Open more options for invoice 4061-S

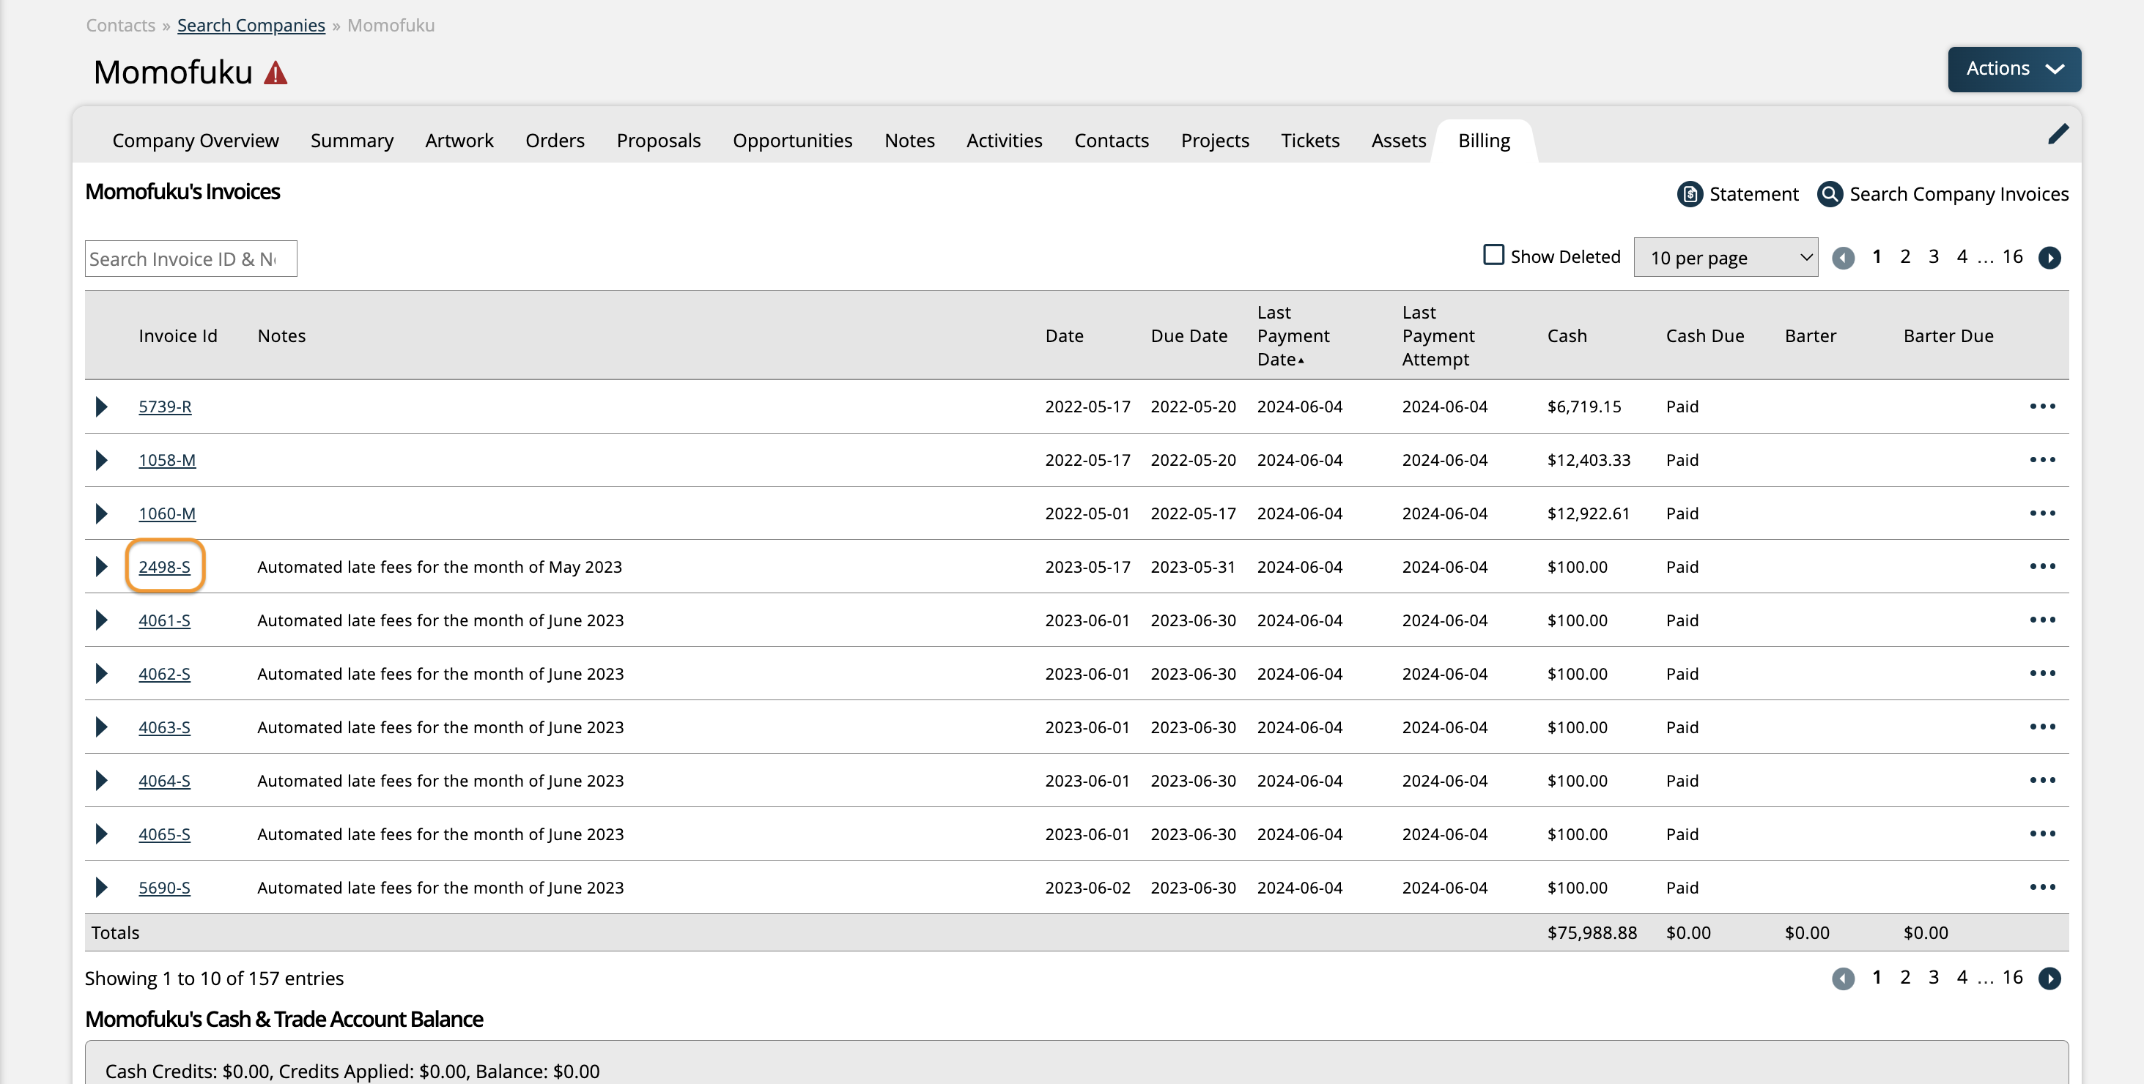(2042, 620)
